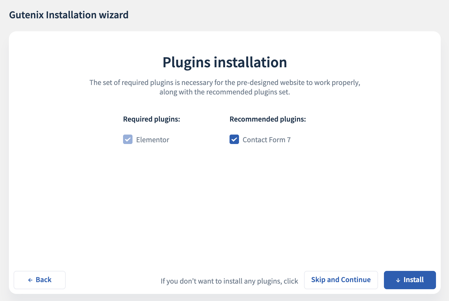This screenshot has height=301, width=449.
Task: Click the white checkmark icon beside Contact Form 7
Action: click(234, 139)
